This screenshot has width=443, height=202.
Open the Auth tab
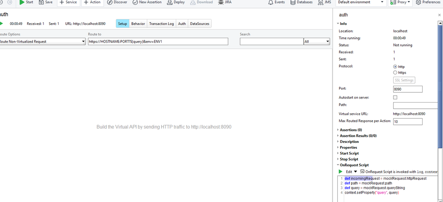[x=182, y=24]
